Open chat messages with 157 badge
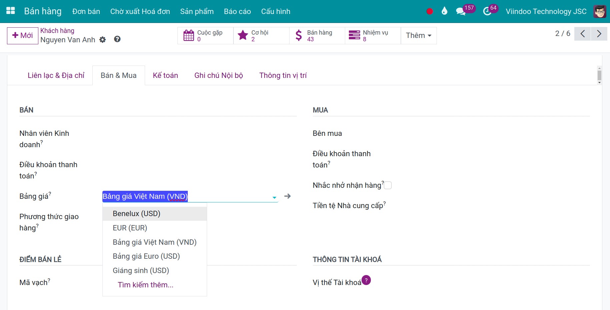Image resolution: width=610 pixels, height=310 pixels. pyautogui.click(x=461, y=11)
